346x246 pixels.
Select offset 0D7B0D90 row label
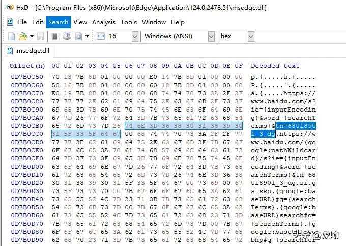(27, 240)
